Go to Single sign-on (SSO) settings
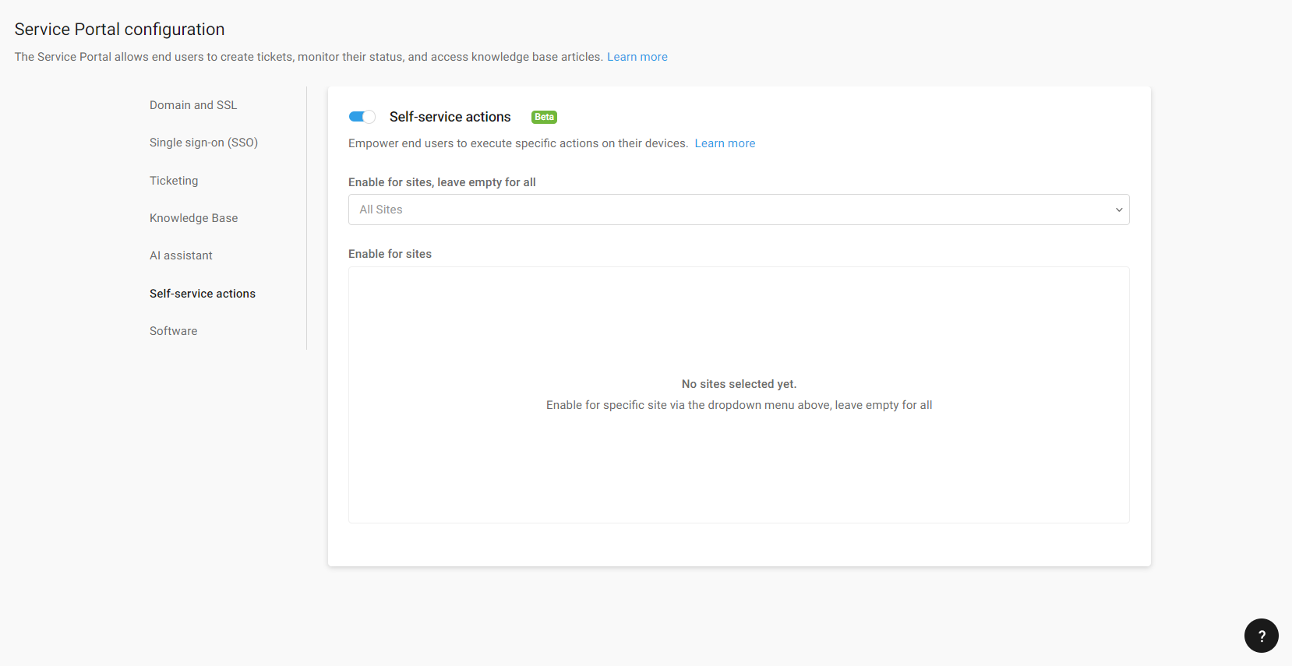The image size is (1292, 666). click(x=203, y=143)
